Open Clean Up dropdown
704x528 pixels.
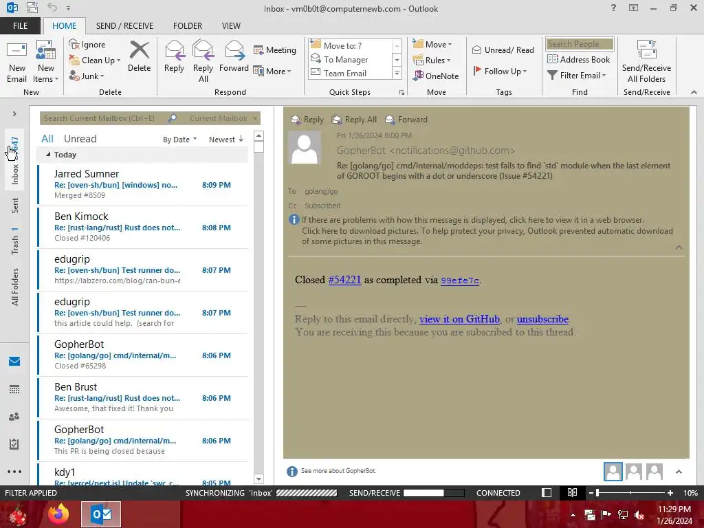tap(95, 60)
